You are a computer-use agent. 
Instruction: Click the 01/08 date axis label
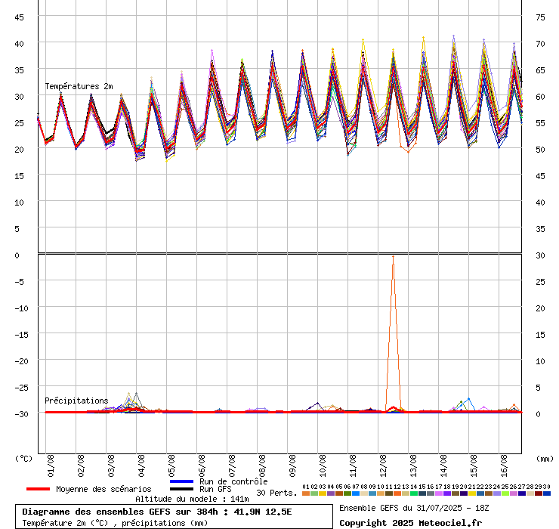pyautogui.click(x=51, y=466)
